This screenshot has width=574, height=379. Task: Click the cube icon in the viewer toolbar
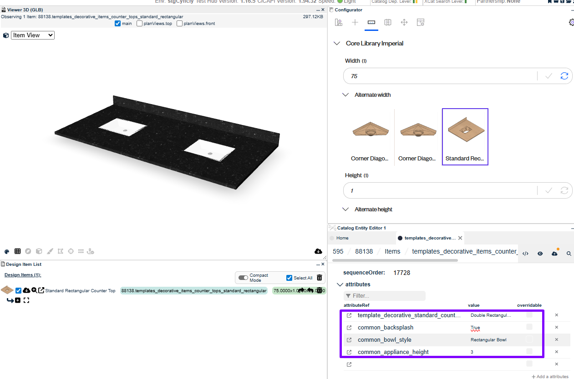pyautogui.click(x=39, y=251)
